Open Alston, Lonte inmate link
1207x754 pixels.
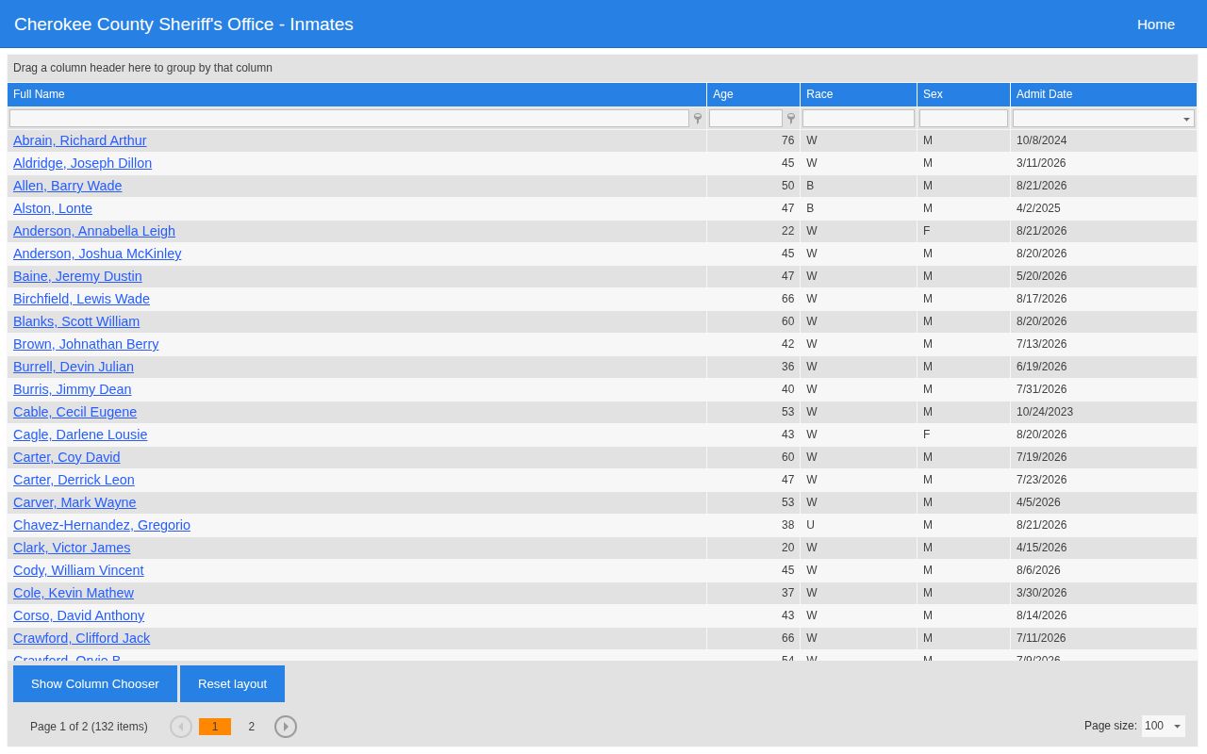(53, 208)
